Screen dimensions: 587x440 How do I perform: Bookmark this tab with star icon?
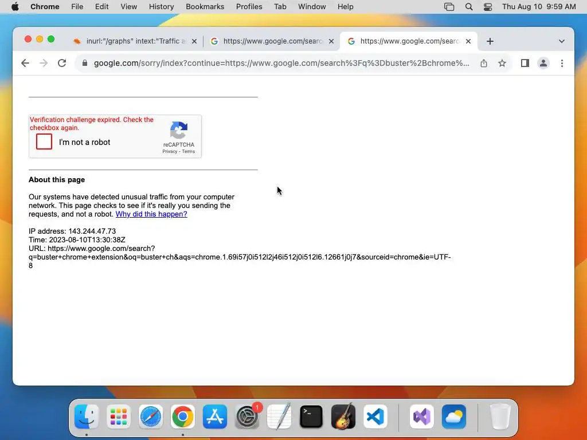(x=502, y=63)
